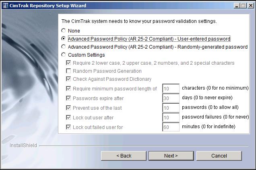
Task: Toggle Lock out failed user for checkbox
Action: coord(69,127)
